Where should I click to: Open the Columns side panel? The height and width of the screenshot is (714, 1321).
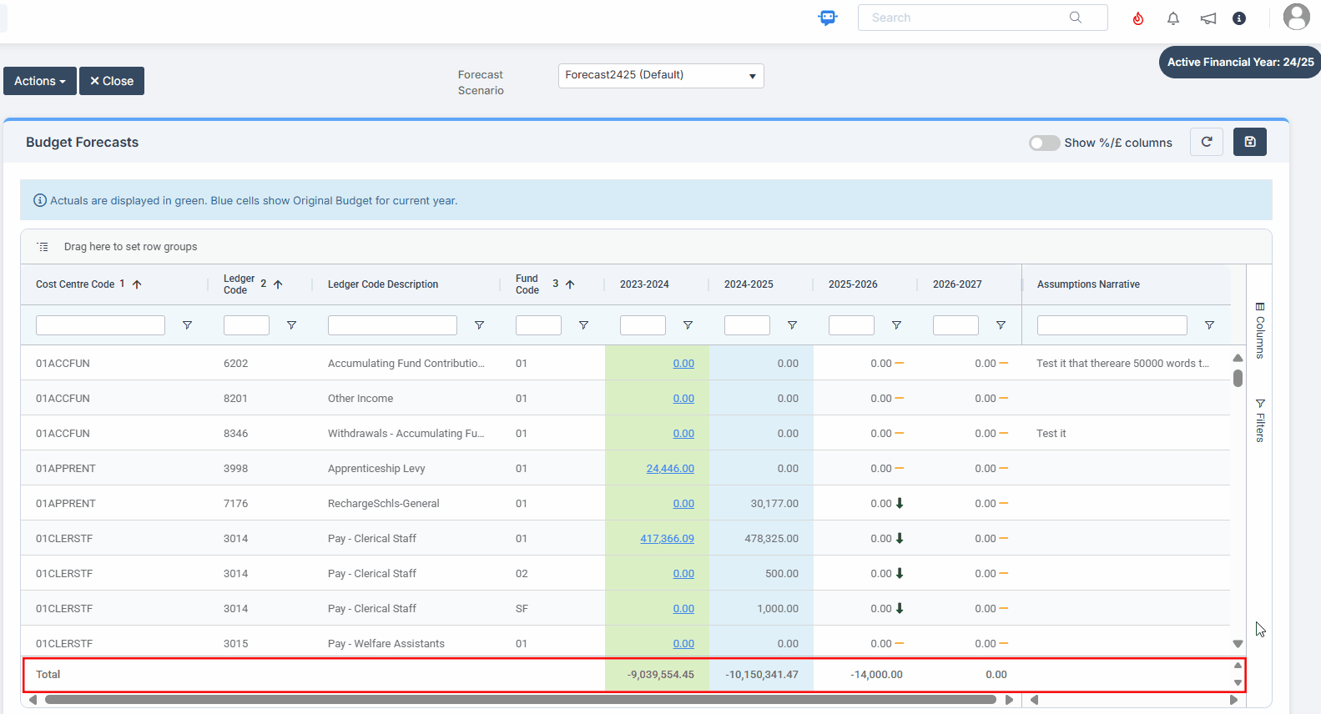(x=1260, y=329)
